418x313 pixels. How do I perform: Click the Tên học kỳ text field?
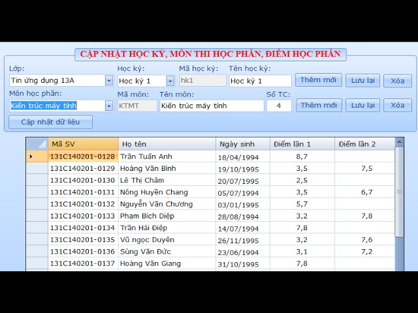pos(260,81)
